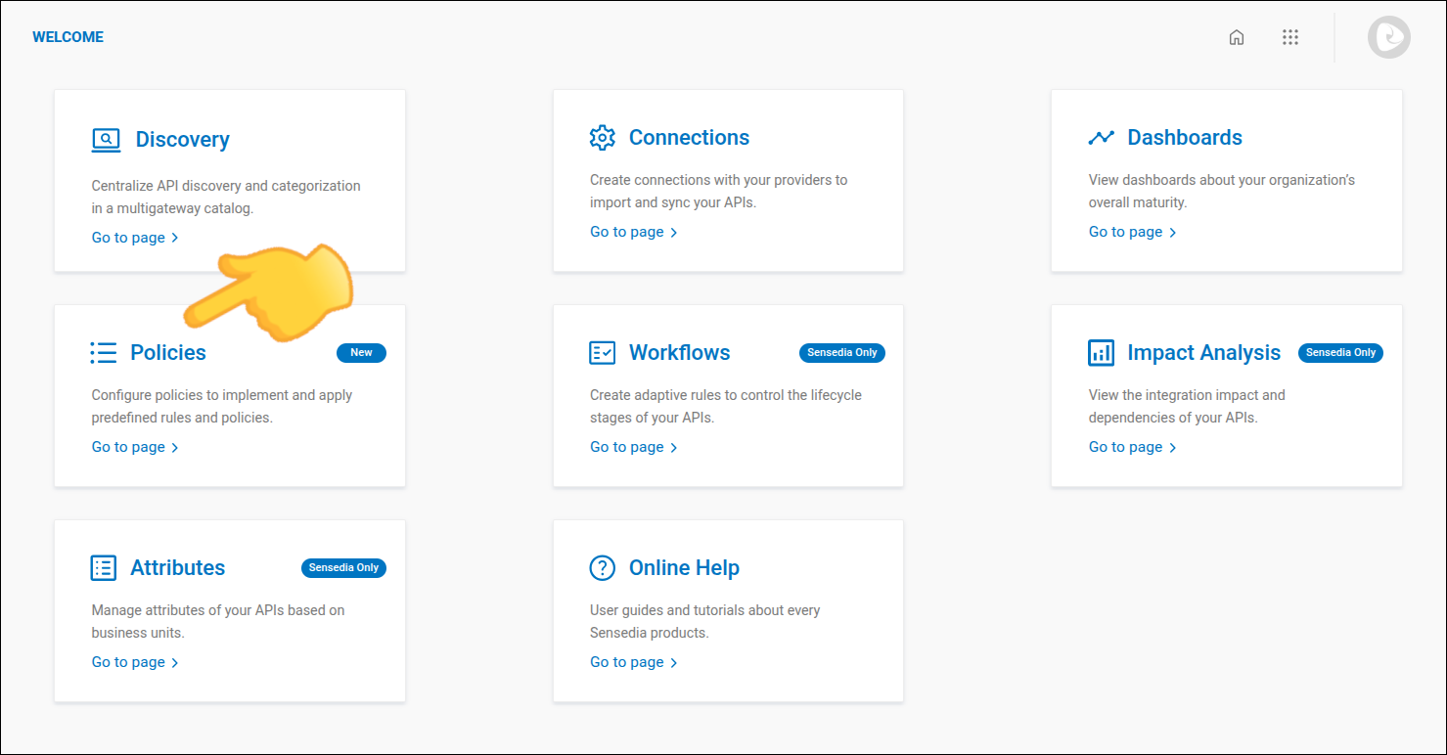Click the Sensedia Only badge on Workflows card
1447x755 pixels.
click(841, 353)
